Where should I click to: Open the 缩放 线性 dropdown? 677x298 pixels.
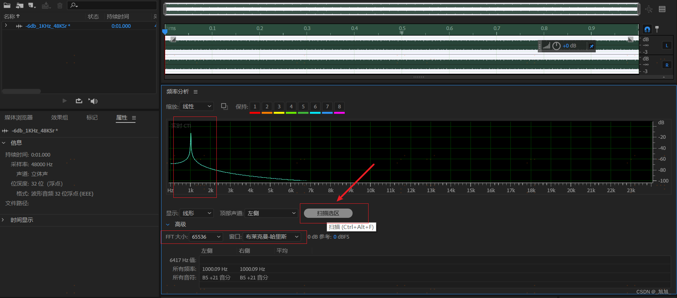pos(197,107)
